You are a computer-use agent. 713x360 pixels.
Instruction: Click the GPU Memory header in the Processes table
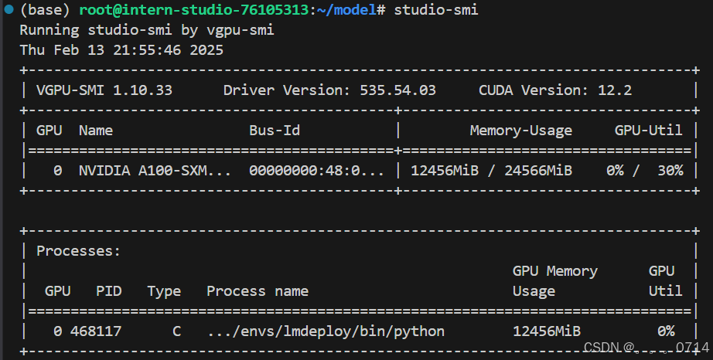[554, 271]
